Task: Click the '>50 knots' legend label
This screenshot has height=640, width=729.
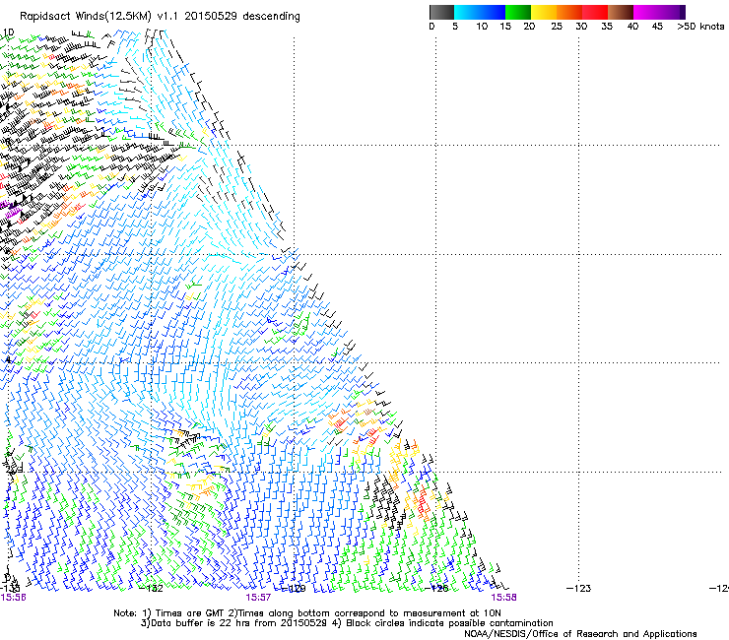Action: [700, 27]
